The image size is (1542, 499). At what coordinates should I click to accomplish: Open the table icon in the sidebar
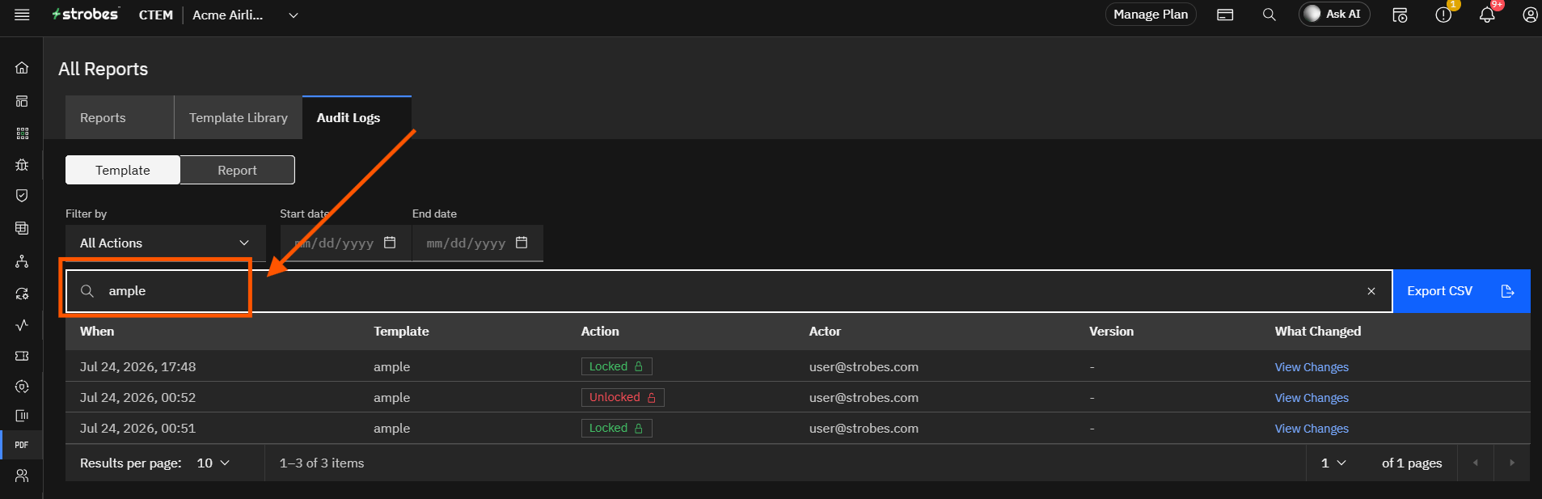click(22, 228)
